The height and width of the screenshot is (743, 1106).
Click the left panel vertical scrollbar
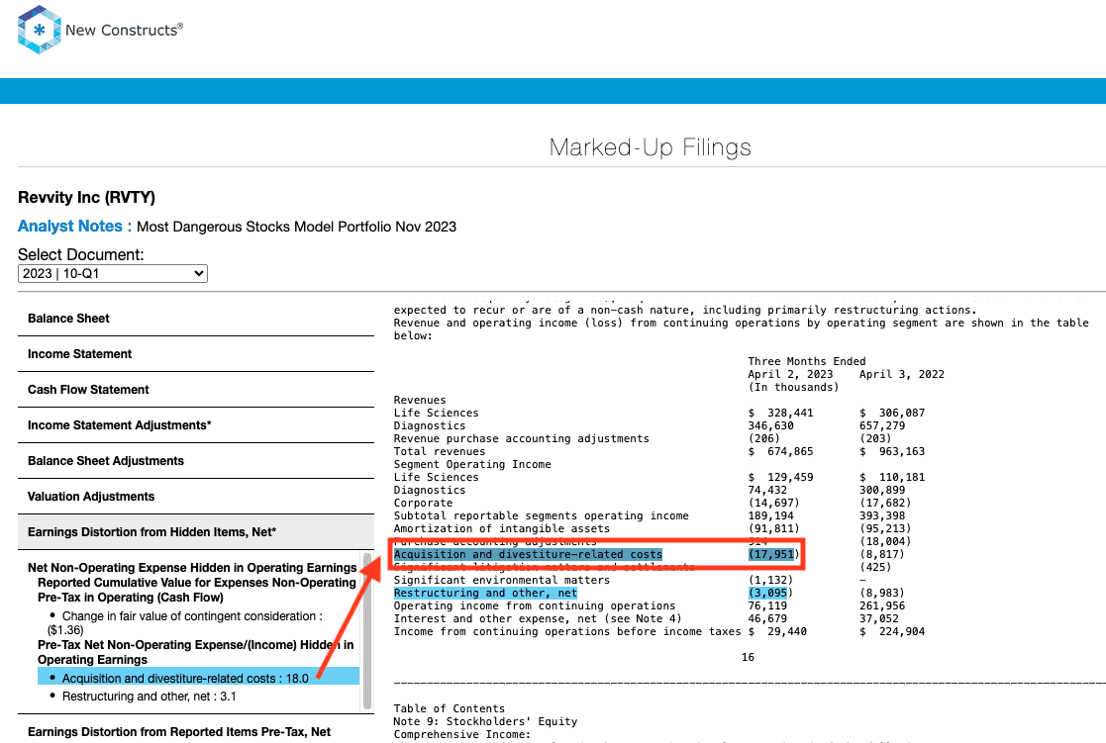366,630
